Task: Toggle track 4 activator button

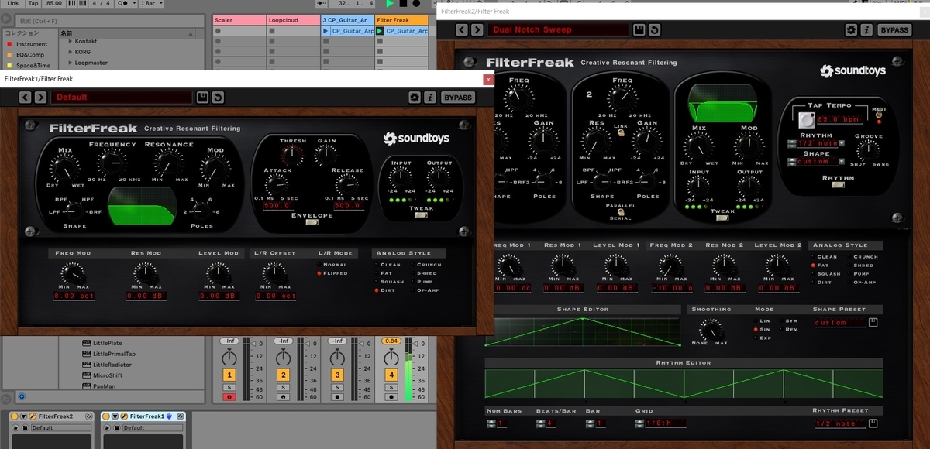Action: click(x=391, y=376)
